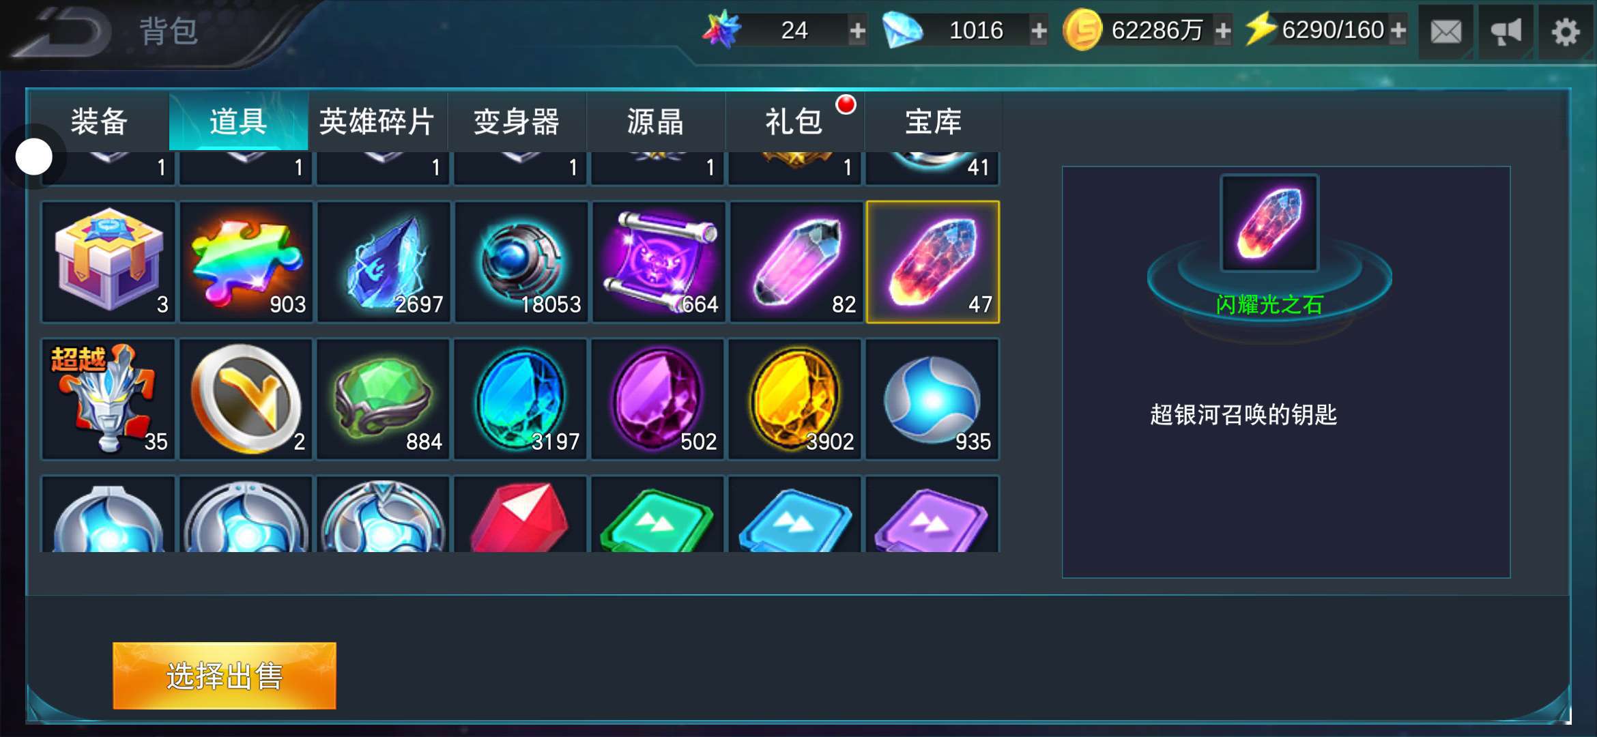Switch to the 英雄碎片 tab
The height and width of the screenshot is (737, 1597).
[377, 121]
